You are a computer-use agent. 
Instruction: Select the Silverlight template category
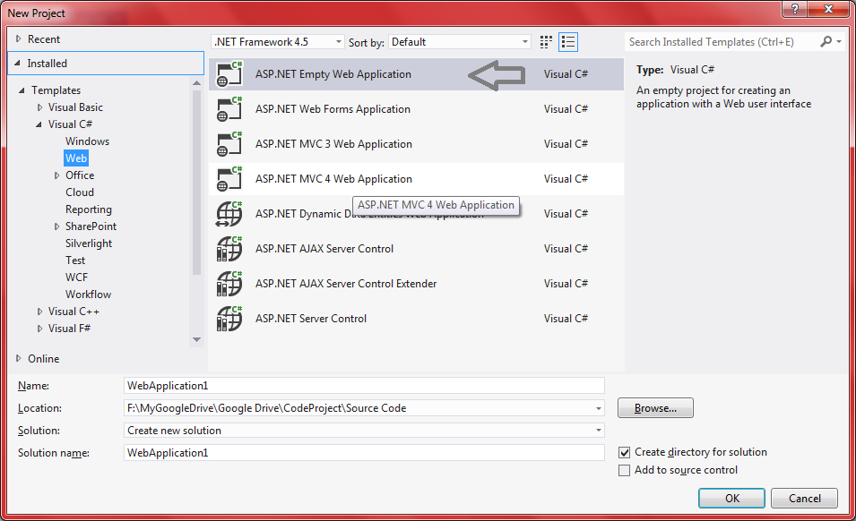point(89,243)
